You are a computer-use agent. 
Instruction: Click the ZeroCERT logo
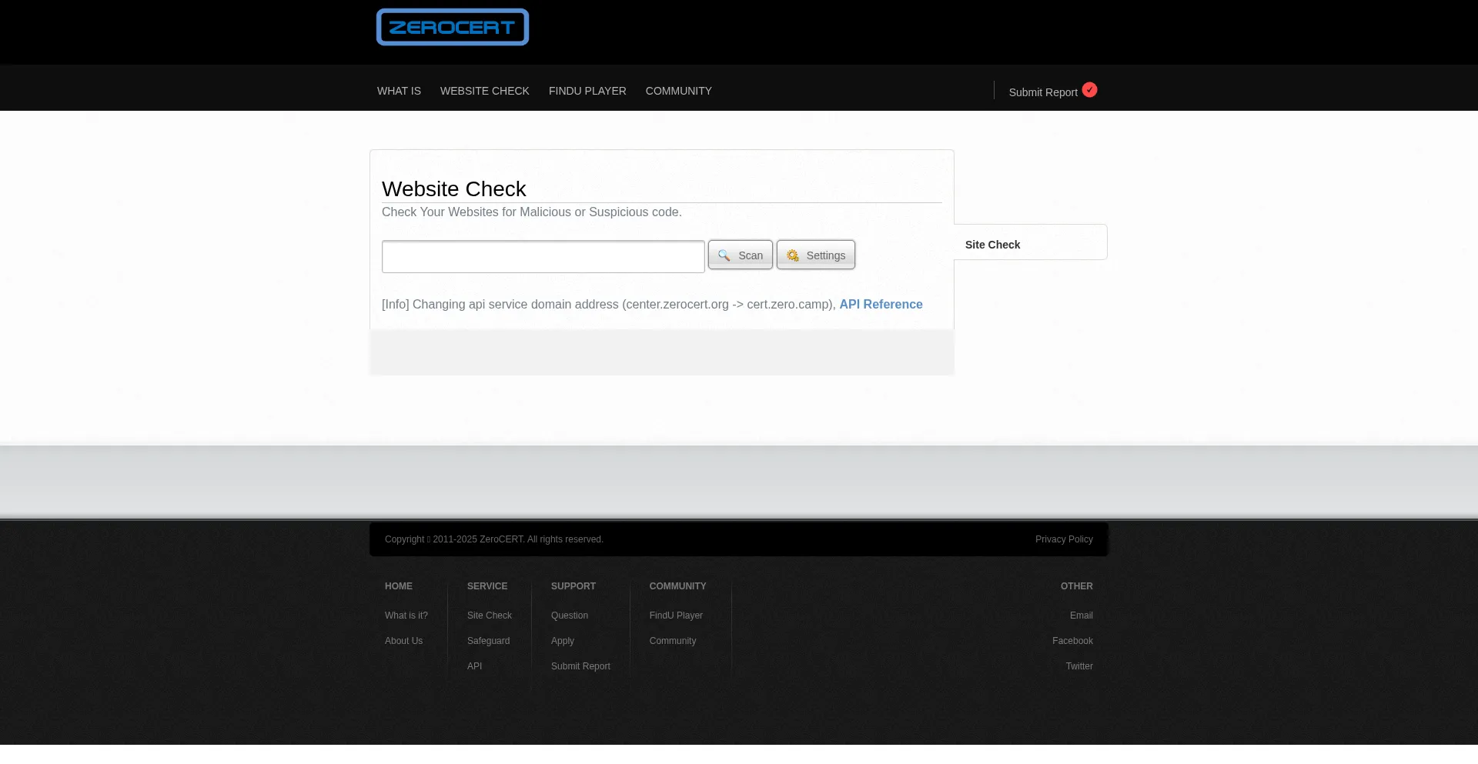[x=452, y=28]
